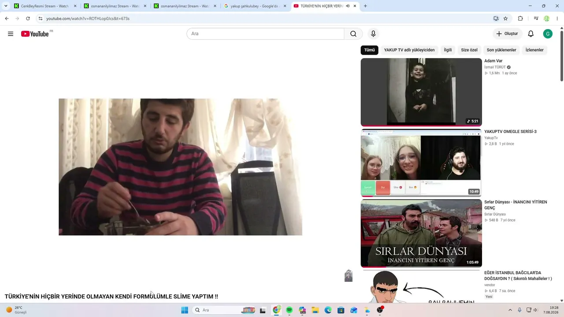Show hidden system tray icons chevron

[x=510, y=310]
